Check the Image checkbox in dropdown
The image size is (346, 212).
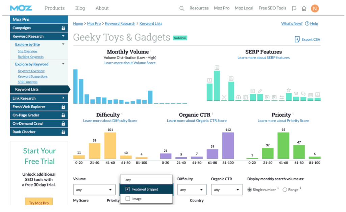click(127, 199)
